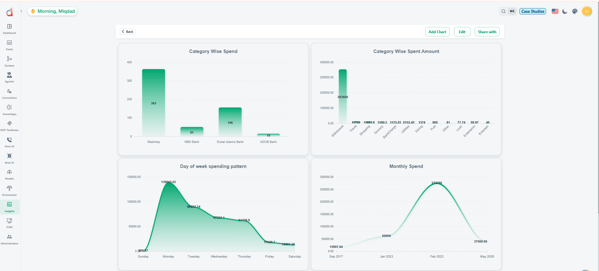Click the 60000 Jan 2023 data label
Screen dimensions: 599x271
click(x=386, y=236)
